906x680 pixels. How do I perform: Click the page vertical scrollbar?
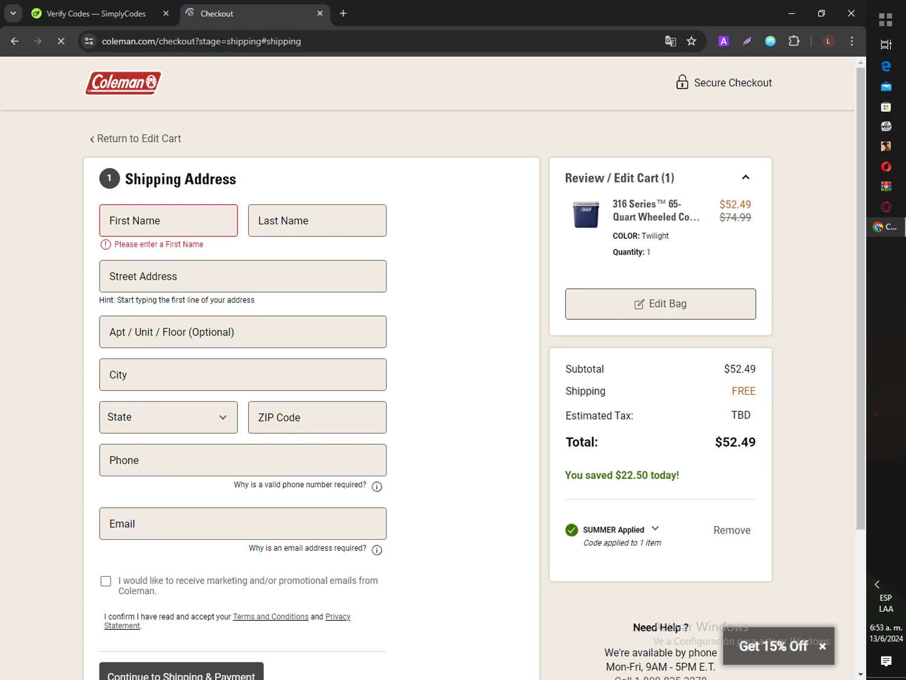click(861, 299)
